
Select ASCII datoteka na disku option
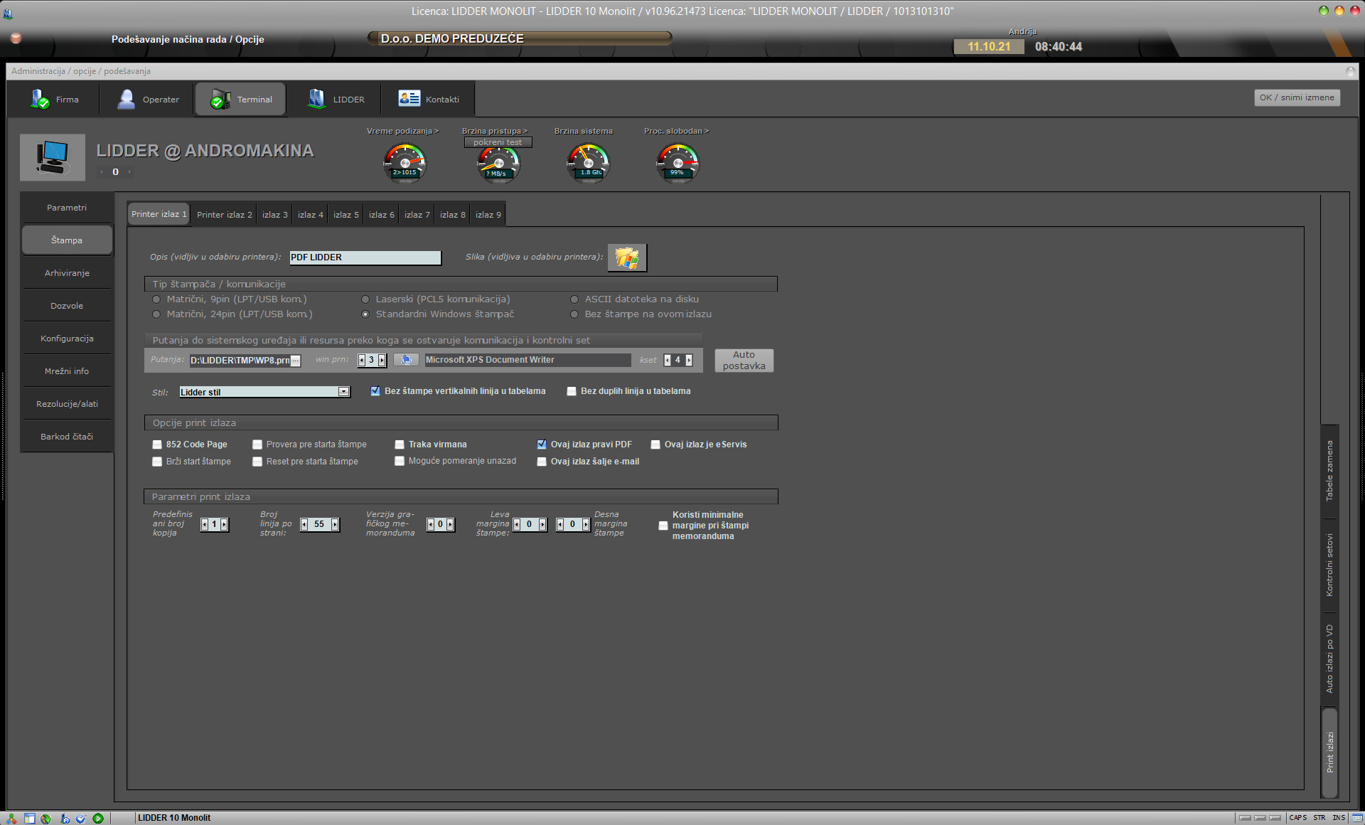574,299
